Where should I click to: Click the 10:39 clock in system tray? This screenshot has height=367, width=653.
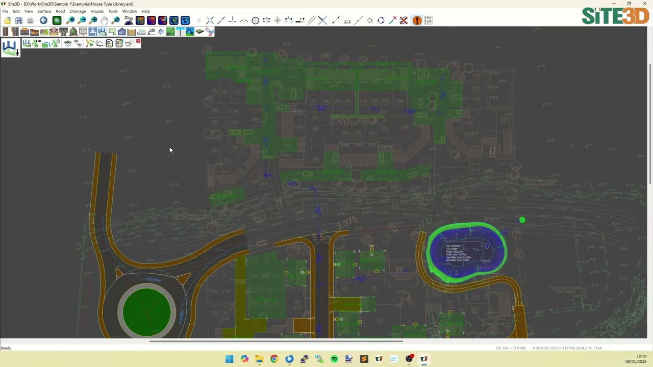pos(641,356)
